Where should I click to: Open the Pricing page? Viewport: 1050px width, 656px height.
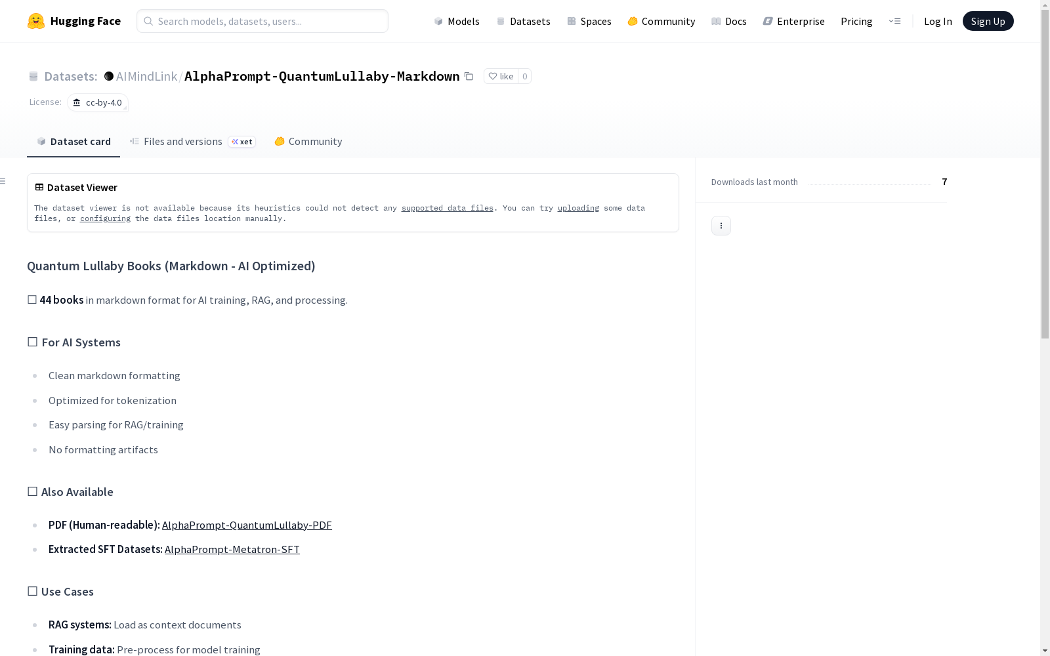point(856,21)
